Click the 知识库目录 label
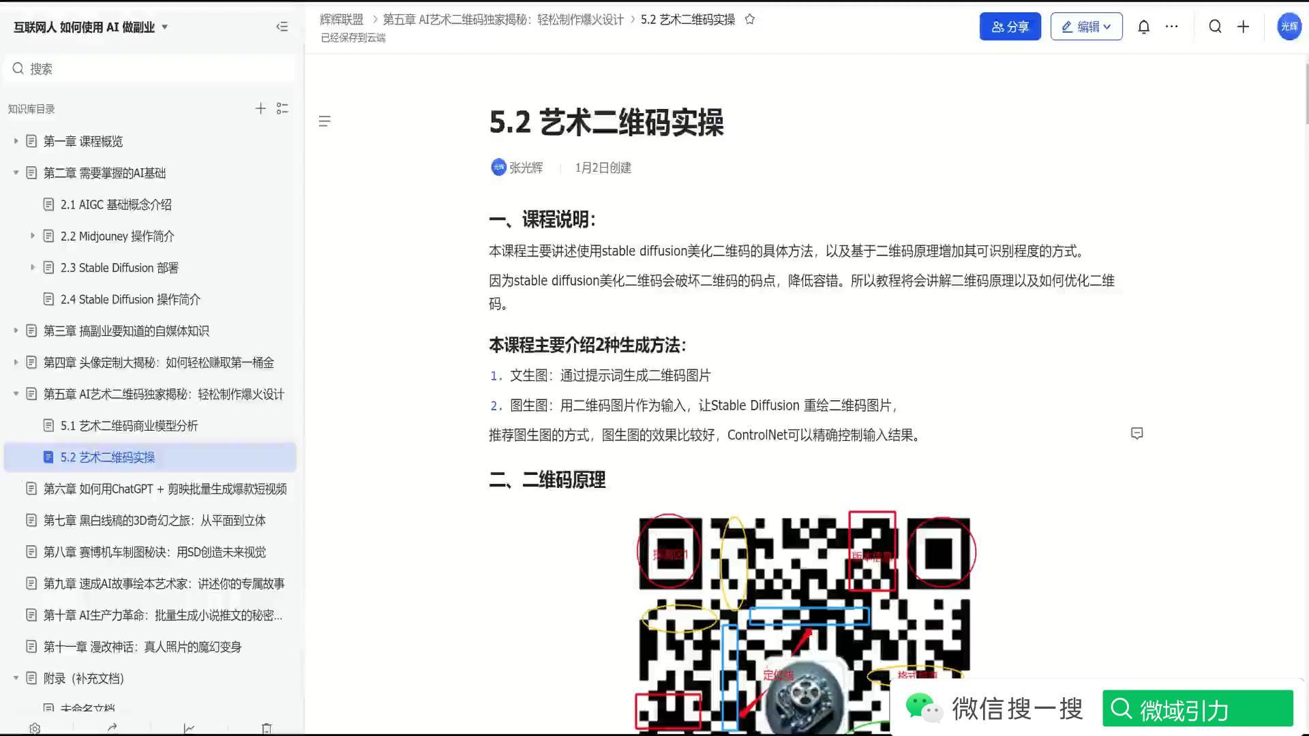Viewport: 1309px width, 736px height. 31,109
